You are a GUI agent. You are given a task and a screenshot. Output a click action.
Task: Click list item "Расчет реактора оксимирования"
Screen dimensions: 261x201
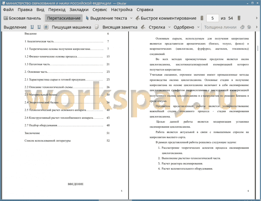(x=182, y=164)
